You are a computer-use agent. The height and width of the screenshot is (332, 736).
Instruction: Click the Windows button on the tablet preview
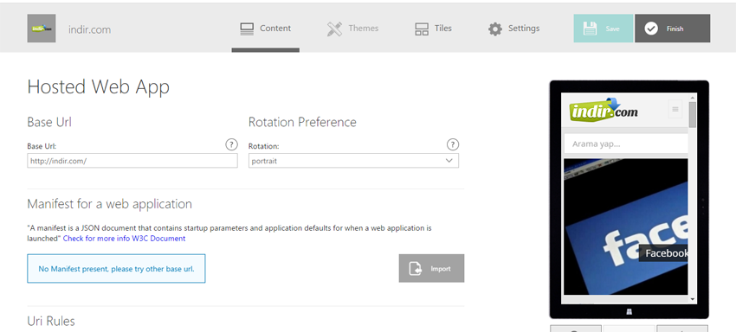pos(629,311)
